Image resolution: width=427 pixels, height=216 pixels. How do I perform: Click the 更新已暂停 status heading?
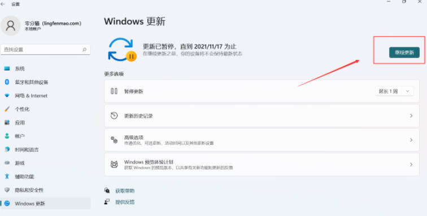coord(190,46)
